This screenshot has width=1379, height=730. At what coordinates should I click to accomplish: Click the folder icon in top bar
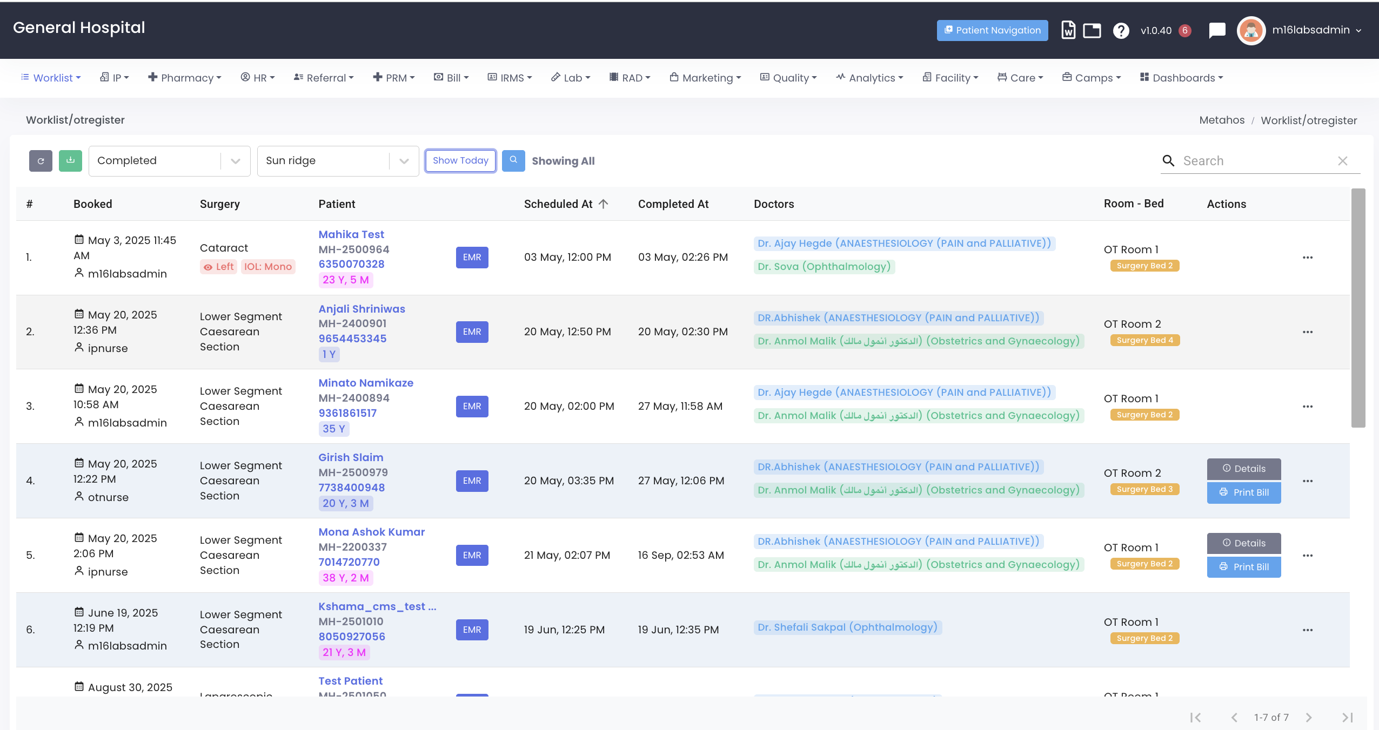(x=1092, y=30)
